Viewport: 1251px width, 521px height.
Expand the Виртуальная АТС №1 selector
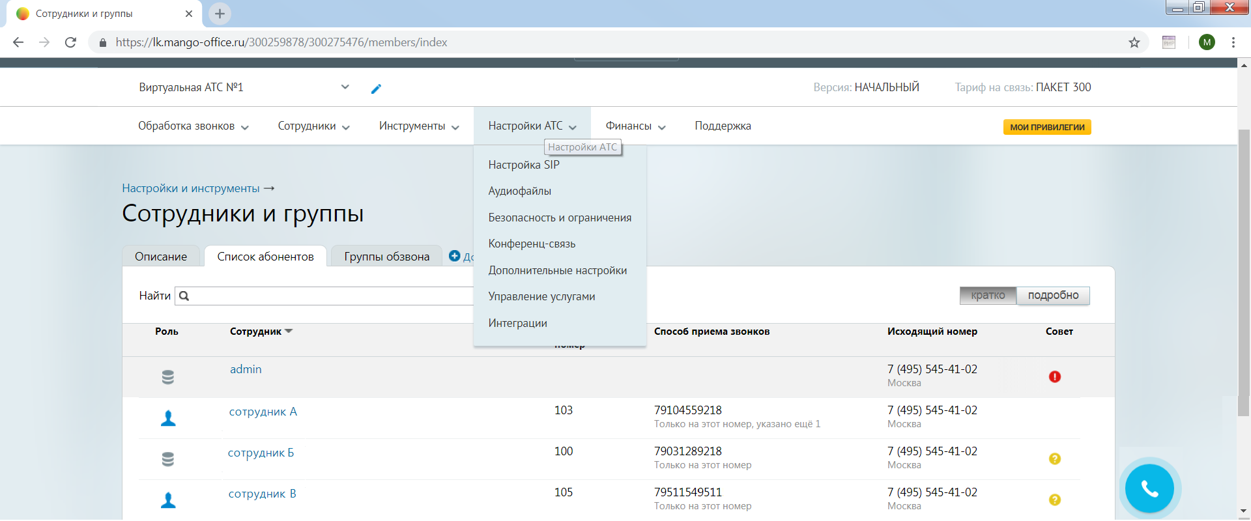pyautogui.click(x=345, y=87)
